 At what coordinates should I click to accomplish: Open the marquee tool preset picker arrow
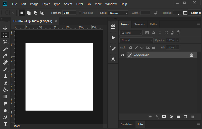[13, 13]
